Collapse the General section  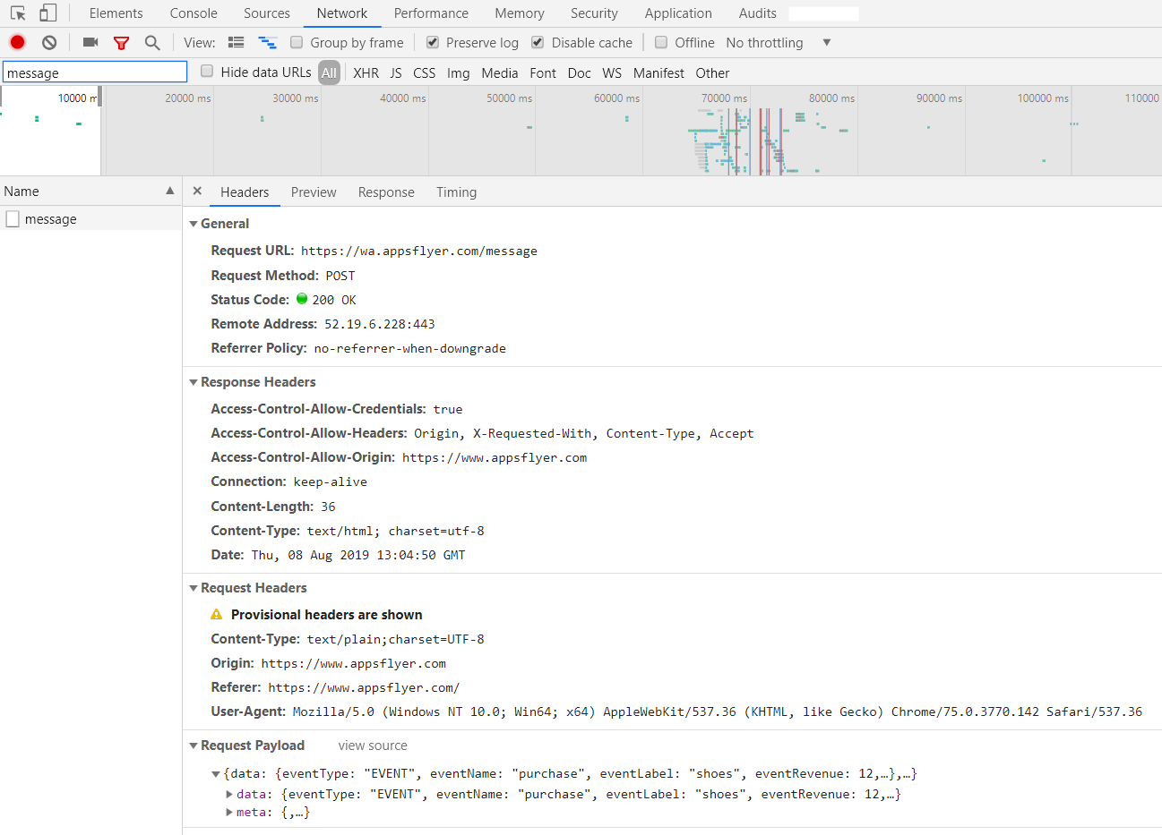194,224
